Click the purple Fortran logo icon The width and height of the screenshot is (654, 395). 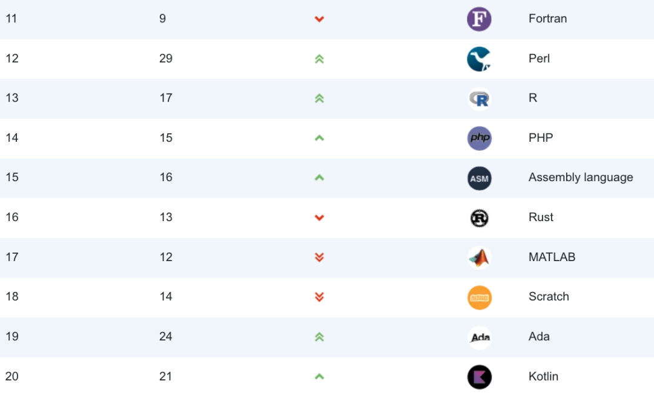click(479, 19)
